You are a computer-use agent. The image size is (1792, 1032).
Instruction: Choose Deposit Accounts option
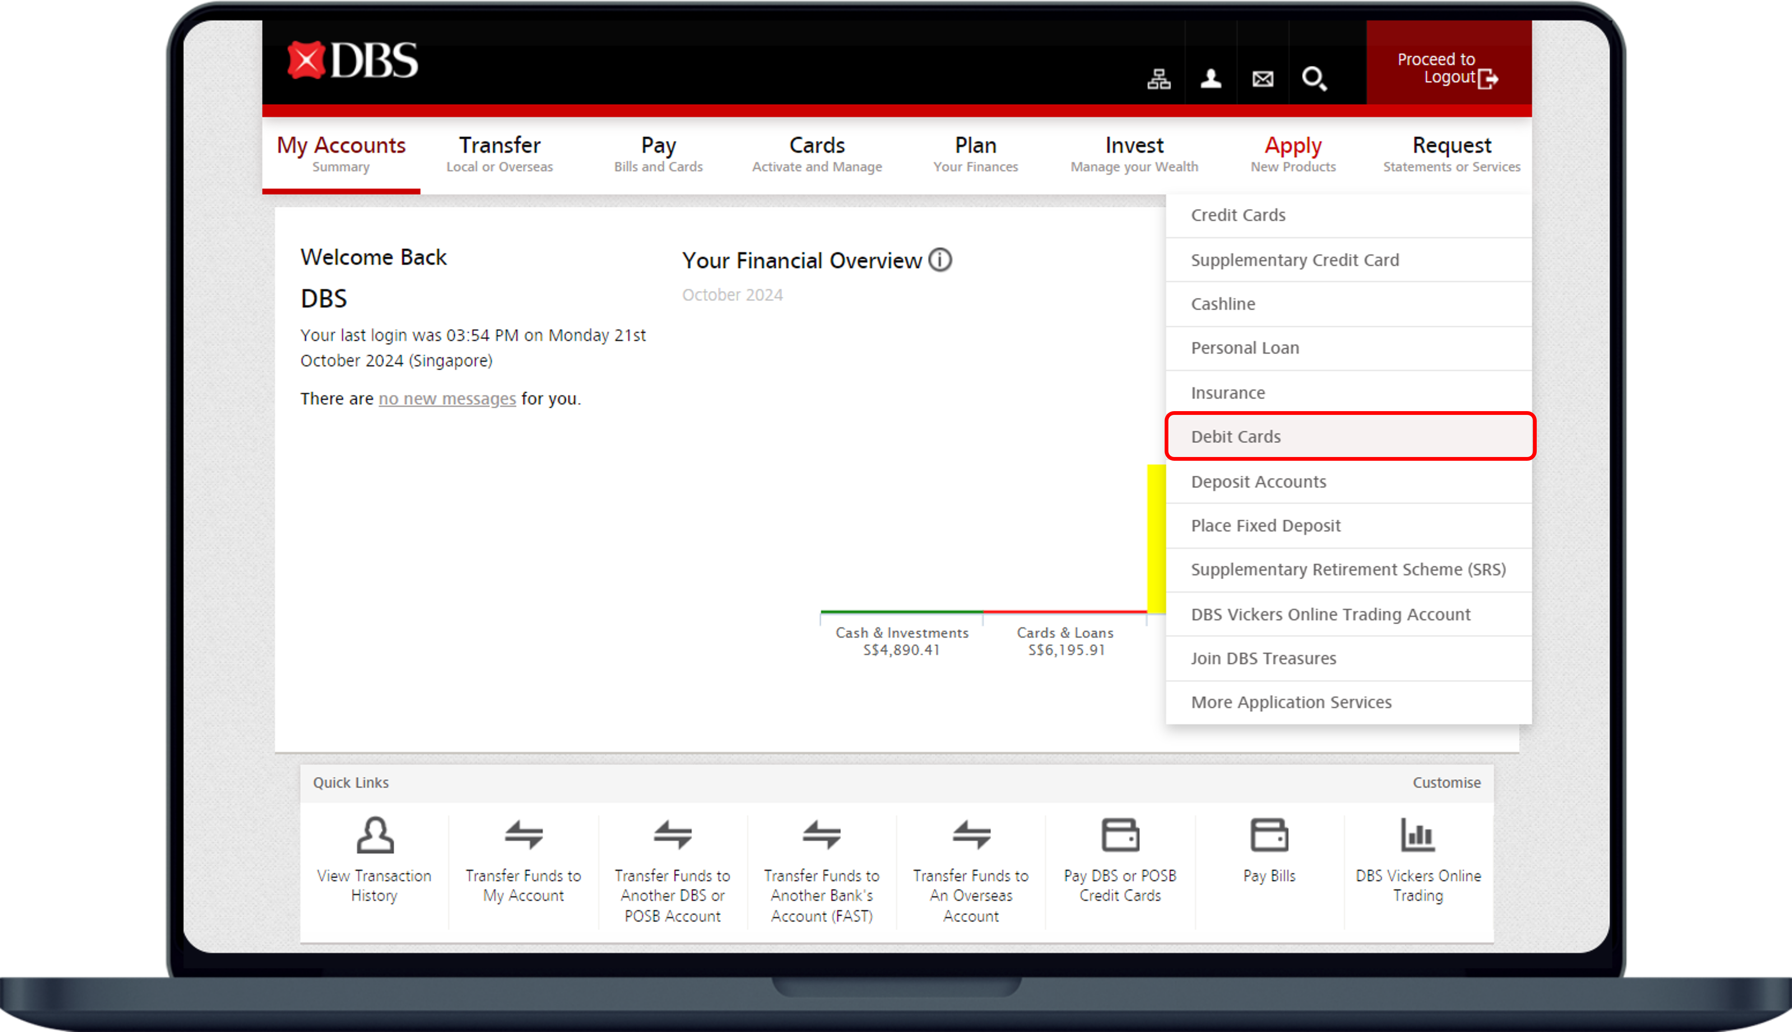click(1348, 482)
